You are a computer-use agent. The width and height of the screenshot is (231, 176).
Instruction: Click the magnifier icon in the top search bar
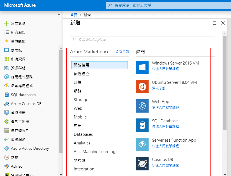pyautogui.click(x=110, y=5)
